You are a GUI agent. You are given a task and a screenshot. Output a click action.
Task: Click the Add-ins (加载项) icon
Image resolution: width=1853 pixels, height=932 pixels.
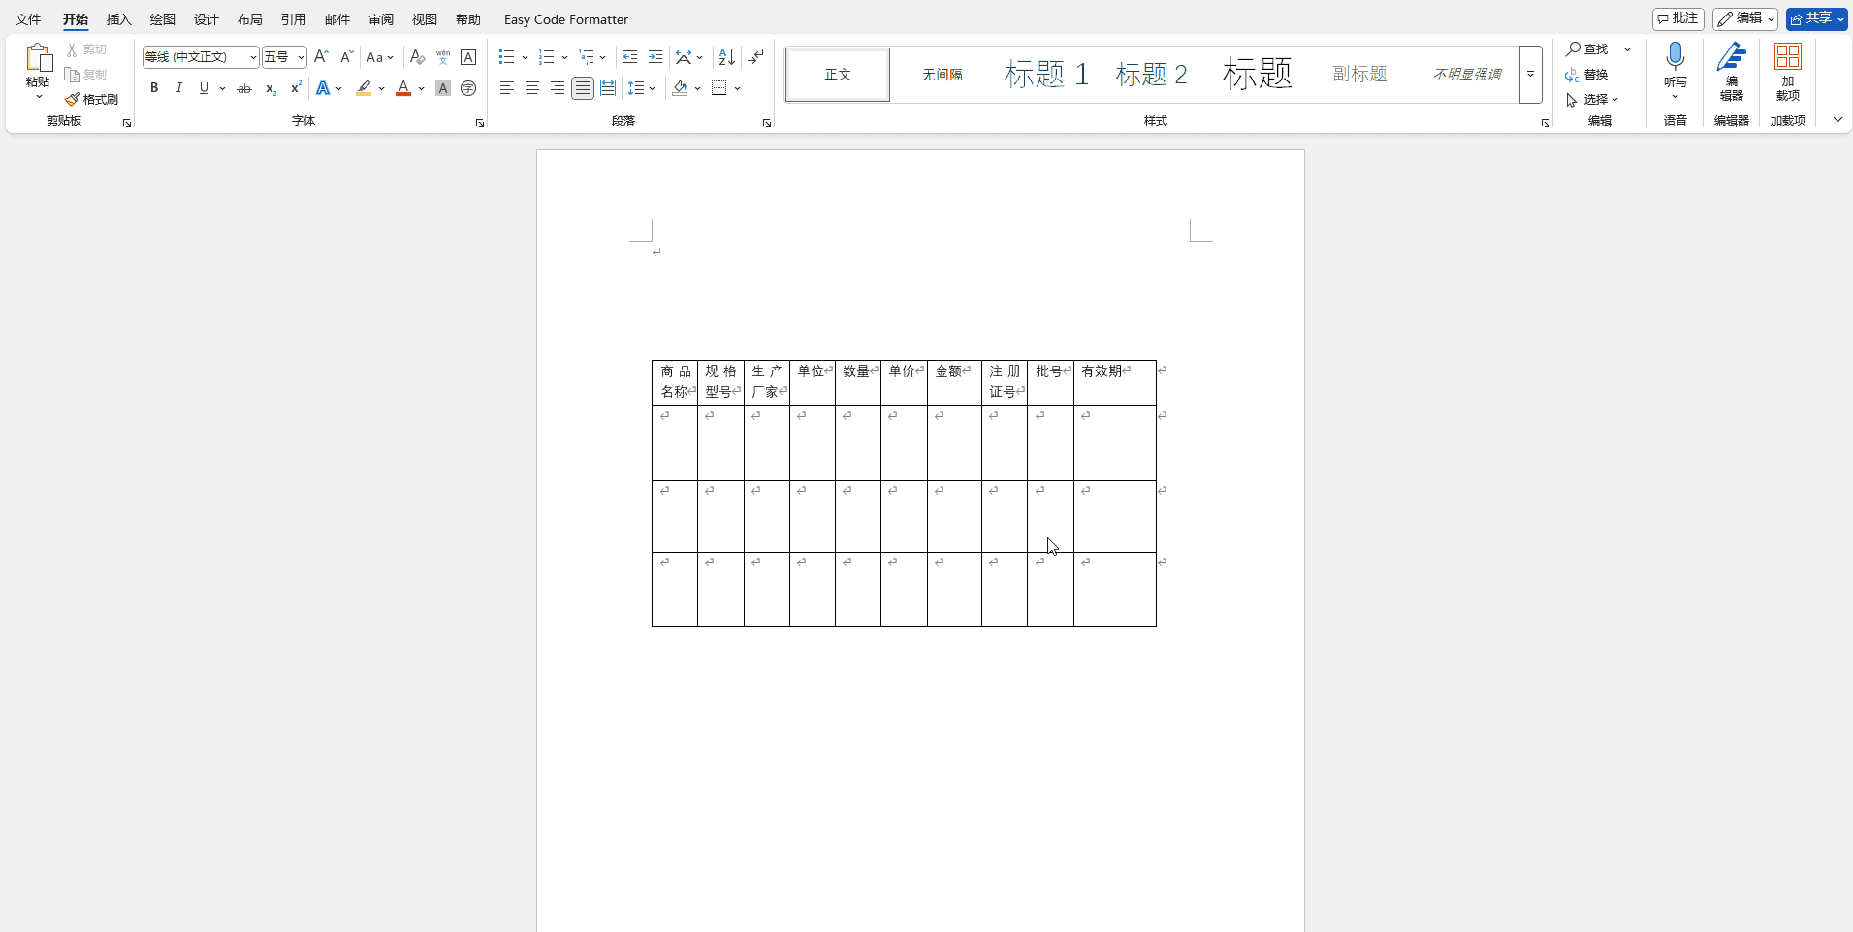click(x=1787, y=72)
